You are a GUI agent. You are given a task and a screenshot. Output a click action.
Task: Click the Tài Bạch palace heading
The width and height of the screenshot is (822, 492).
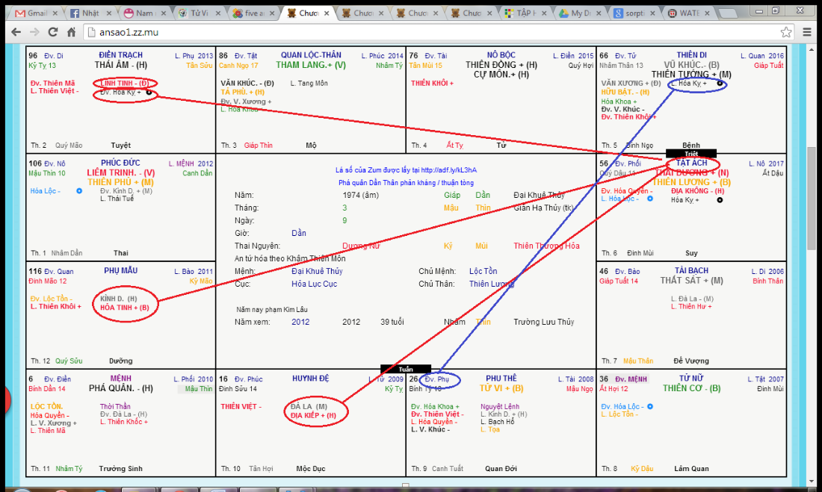[691, 271]
